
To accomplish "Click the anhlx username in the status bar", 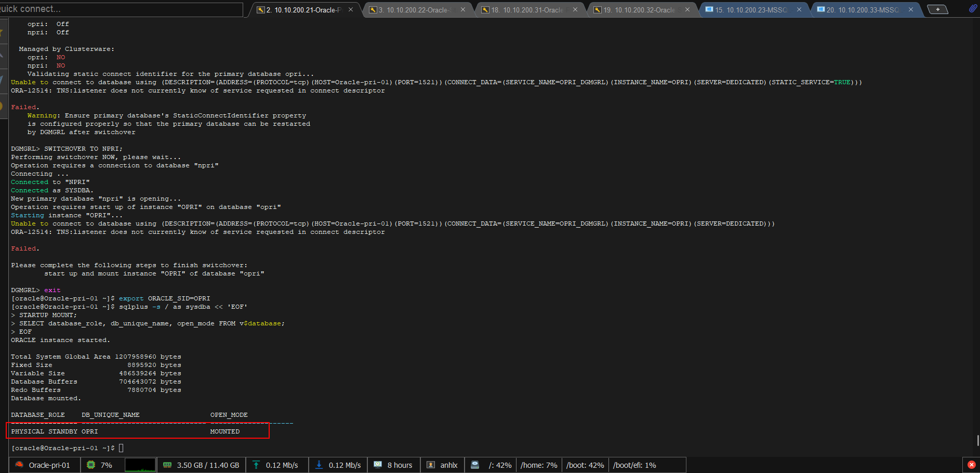I will [449, 465].
